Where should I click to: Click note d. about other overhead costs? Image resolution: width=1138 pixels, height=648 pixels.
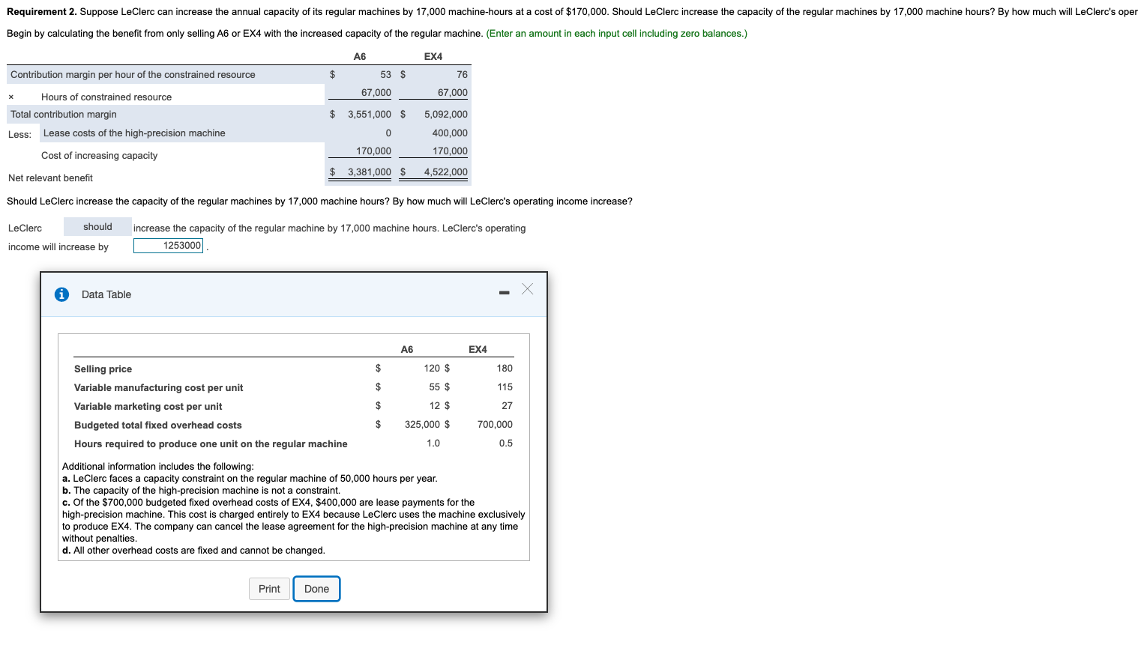tap(193, 550)
